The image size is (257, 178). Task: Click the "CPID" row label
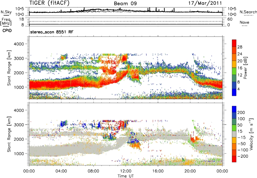tap(7, 31)
